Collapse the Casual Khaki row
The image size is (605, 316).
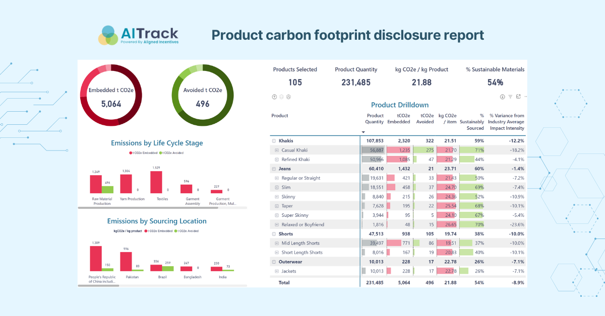(x=278, y=149)
